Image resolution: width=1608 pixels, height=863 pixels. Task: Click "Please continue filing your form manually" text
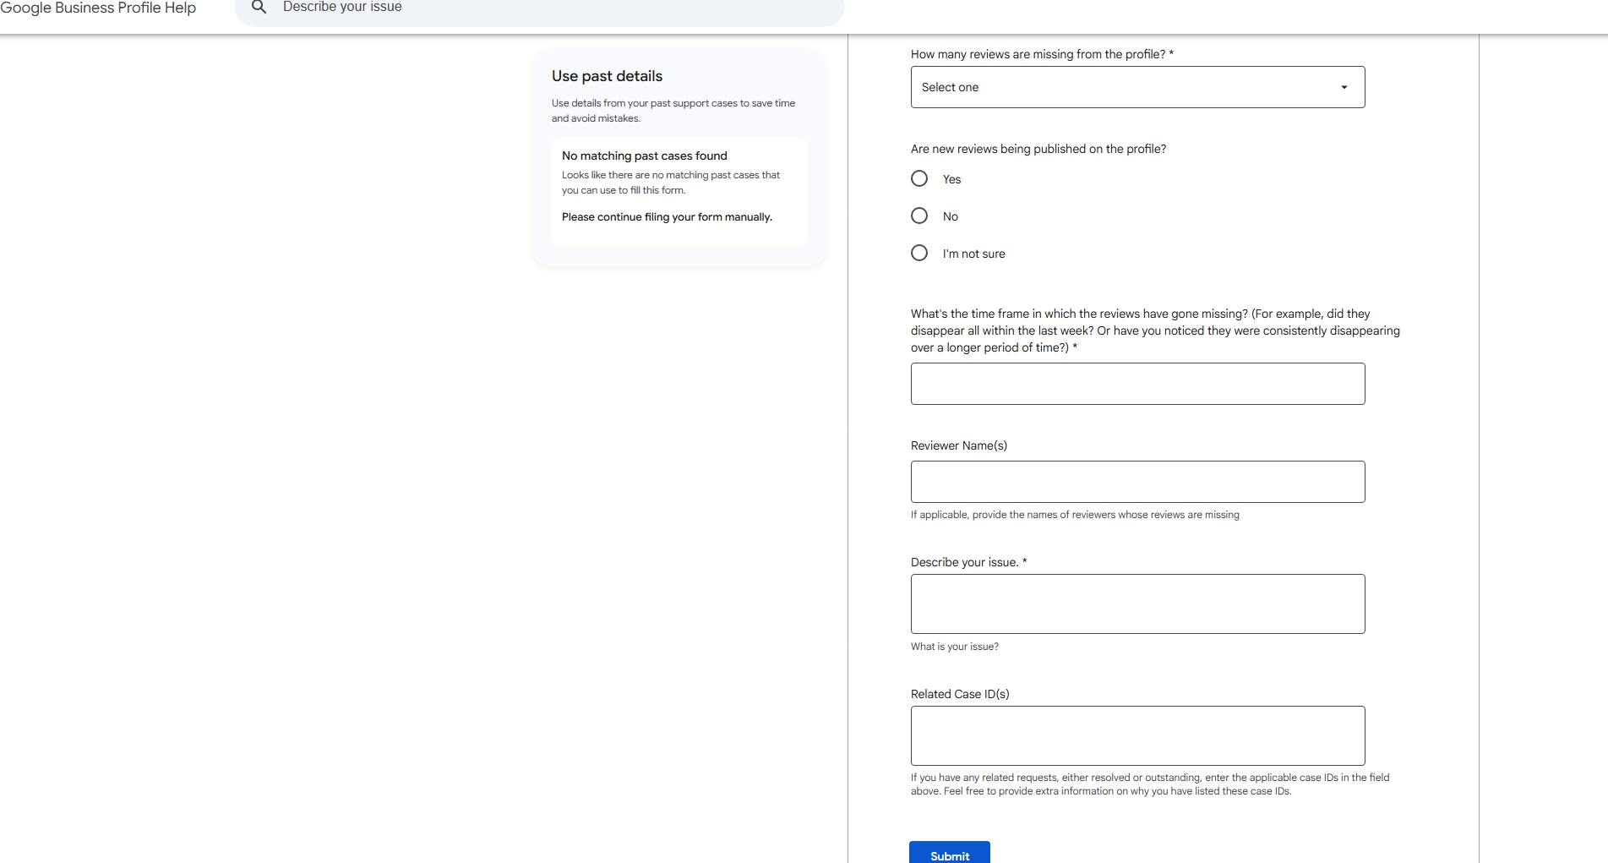(x=667, y=217)
